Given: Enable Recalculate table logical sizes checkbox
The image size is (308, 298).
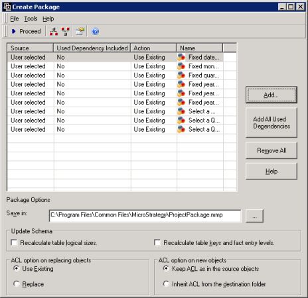Looking at the screenshot, I should click(x=14, y=242).
